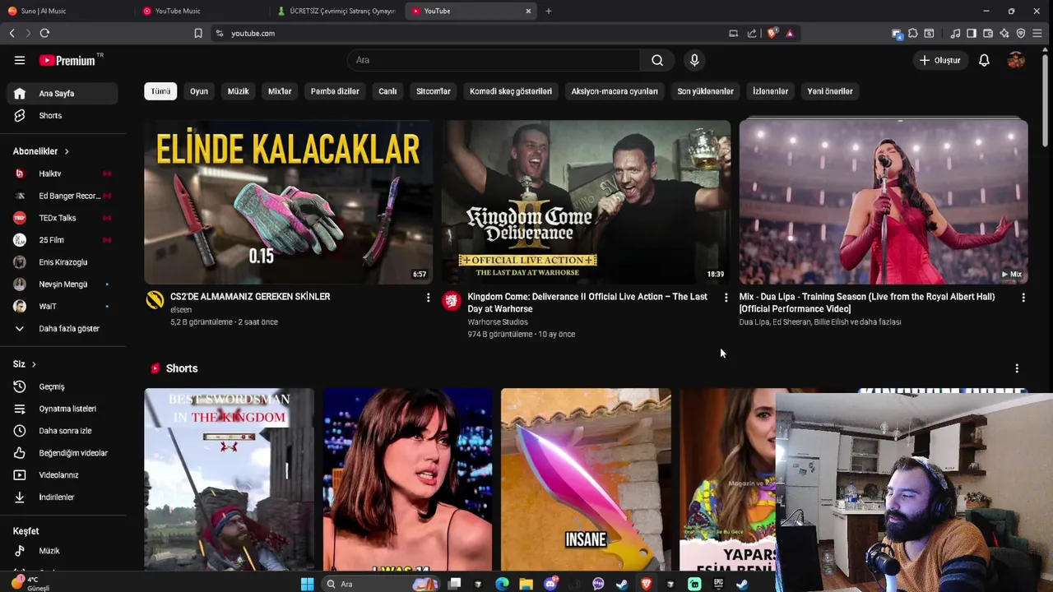Open Daha sonra izle list
The height and width of the screenshot is (592, 1053).
(63, 431)
